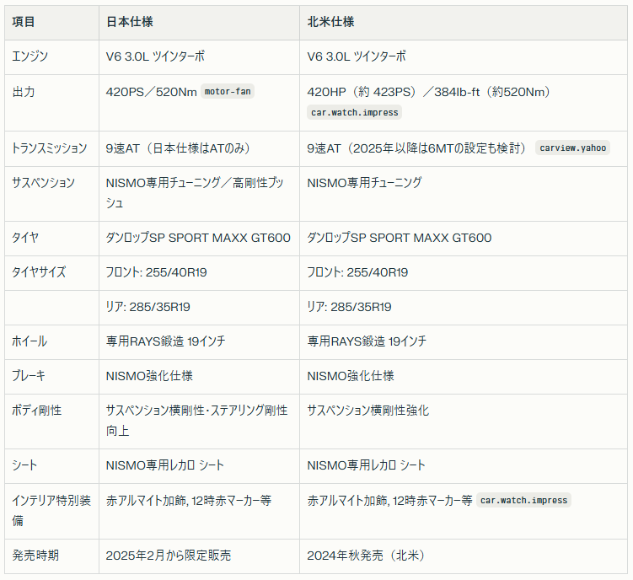This screenshot has height=580, width=633.
Task: Click 2024年秋発売（北米）cell
Action: click(x=366, y=556)
